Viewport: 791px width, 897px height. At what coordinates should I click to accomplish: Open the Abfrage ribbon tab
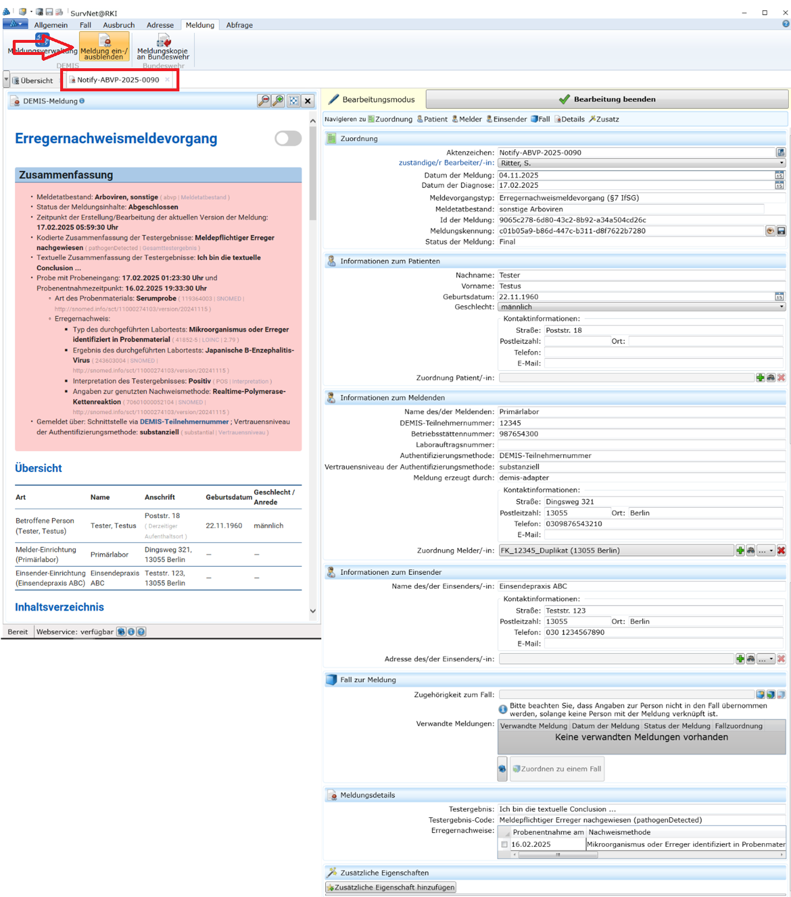[239, 25]
